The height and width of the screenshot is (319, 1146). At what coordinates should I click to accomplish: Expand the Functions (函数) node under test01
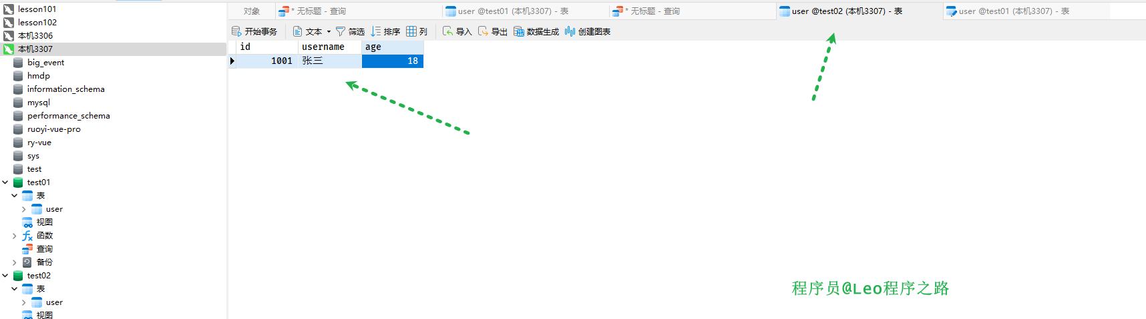15,236
